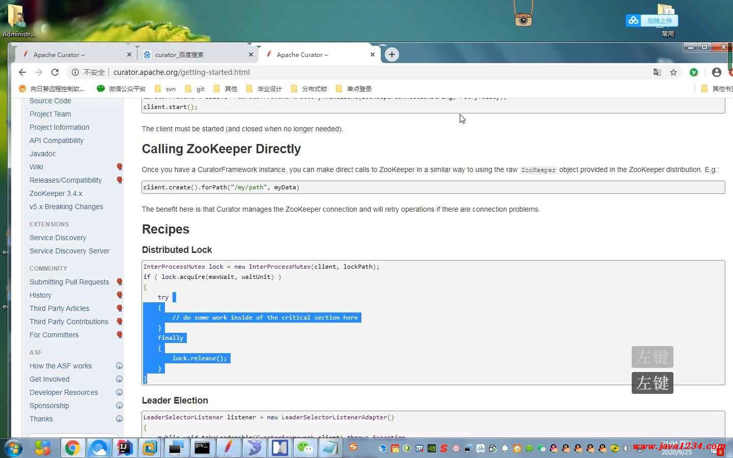Viewport: 733px width, 458px height.
Task: Click the Calling ZooKeeper Directly heading
Action: [x=221, y=149]
